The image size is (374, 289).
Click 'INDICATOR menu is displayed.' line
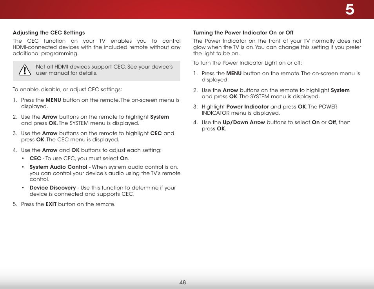(x=241, y=113)
